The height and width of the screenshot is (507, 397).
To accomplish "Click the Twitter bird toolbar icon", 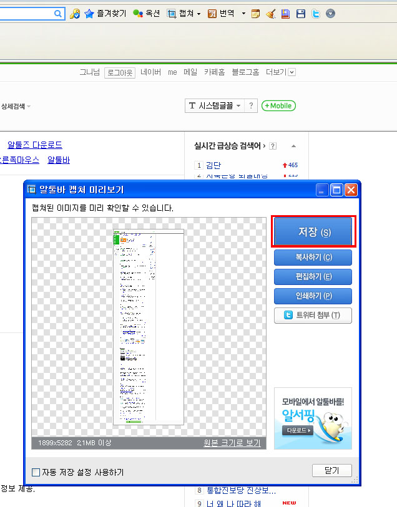I will point(316,14).
